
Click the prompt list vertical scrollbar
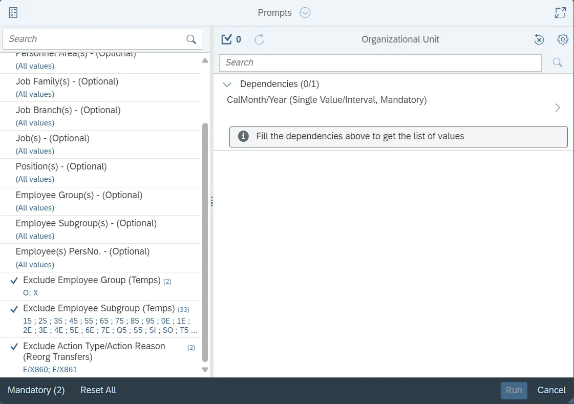click(205, 241)
